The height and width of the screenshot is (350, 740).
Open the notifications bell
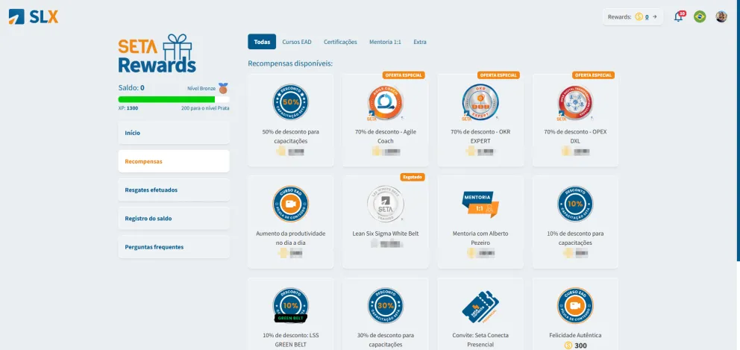[679, 17]
